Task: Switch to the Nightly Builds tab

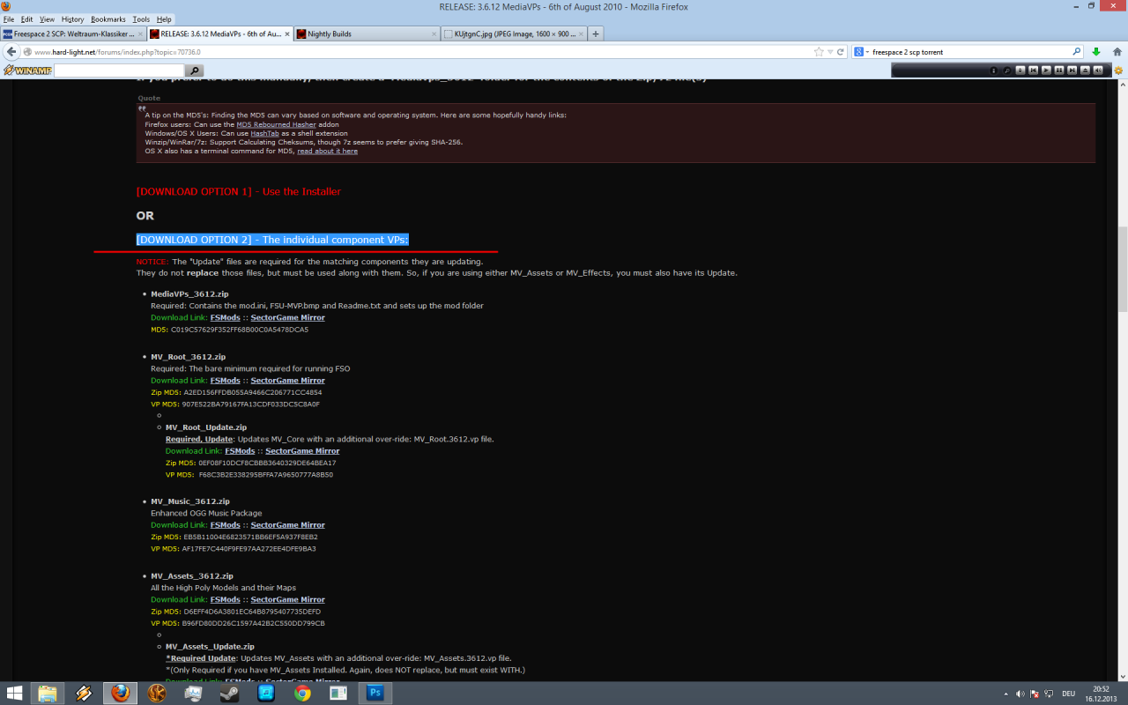Action: click(366, 34)
